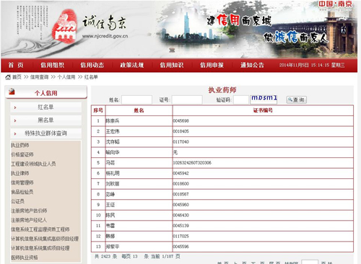This screenshot has width=361, height=264.
Task: Click the 个人信用 panel header icon
Action: pyautogui.click(x=12, y=92)
